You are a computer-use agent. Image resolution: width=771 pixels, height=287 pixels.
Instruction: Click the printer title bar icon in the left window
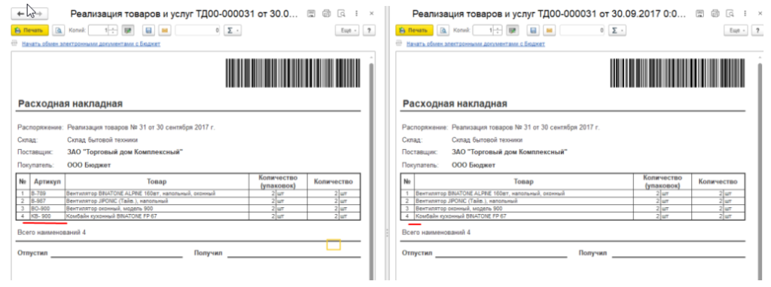327,14
